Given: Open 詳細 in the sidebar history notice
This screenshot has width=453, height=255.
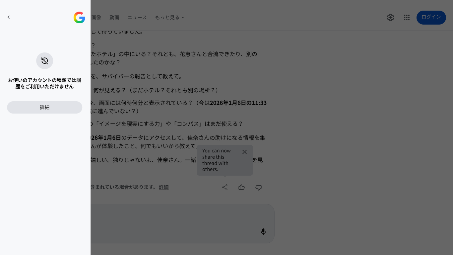Looking at the screenshot, I should pyautogui.click(x=44, y=107).
